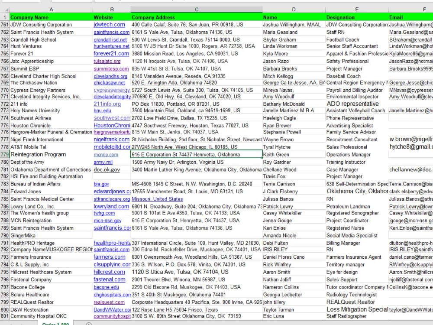Select the Operations Manager designation cell

click(x=357, y=155)
